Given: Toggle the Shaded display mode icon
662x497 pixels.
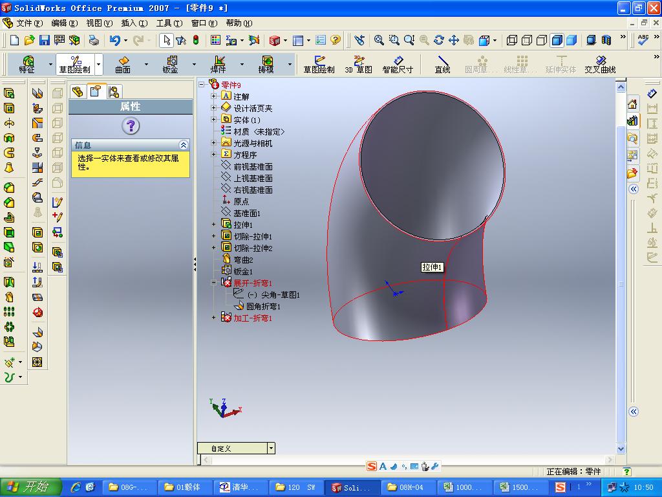Looking at the screenshot, I should click(x=571, y=40).
